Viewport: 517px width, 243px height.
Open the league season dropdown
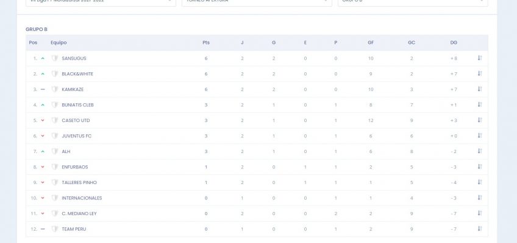pos(101,2)
